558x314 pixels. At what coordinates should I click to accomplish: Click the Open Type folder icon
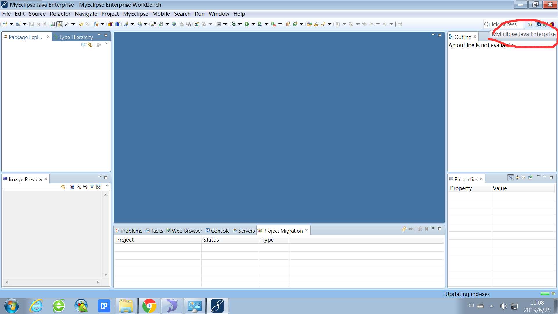(309, 24)
